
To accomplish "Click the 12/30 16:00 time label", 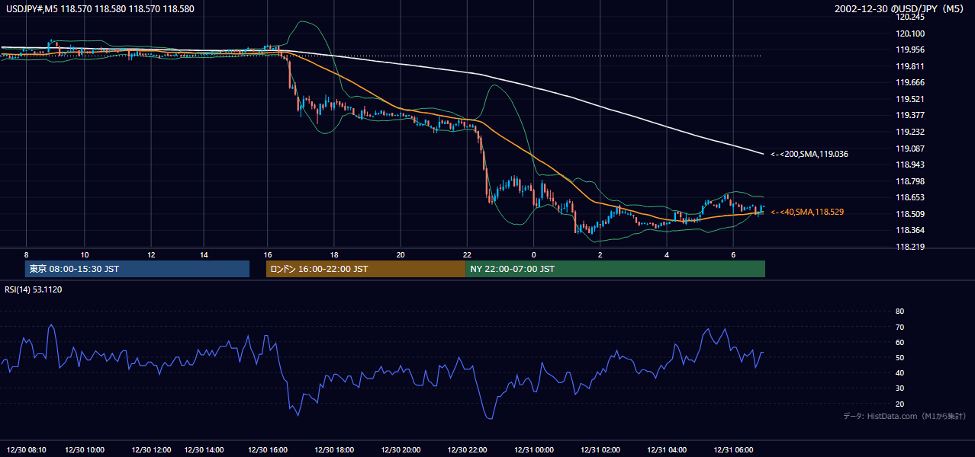I will pyautogui.click(x=268, y=449).
